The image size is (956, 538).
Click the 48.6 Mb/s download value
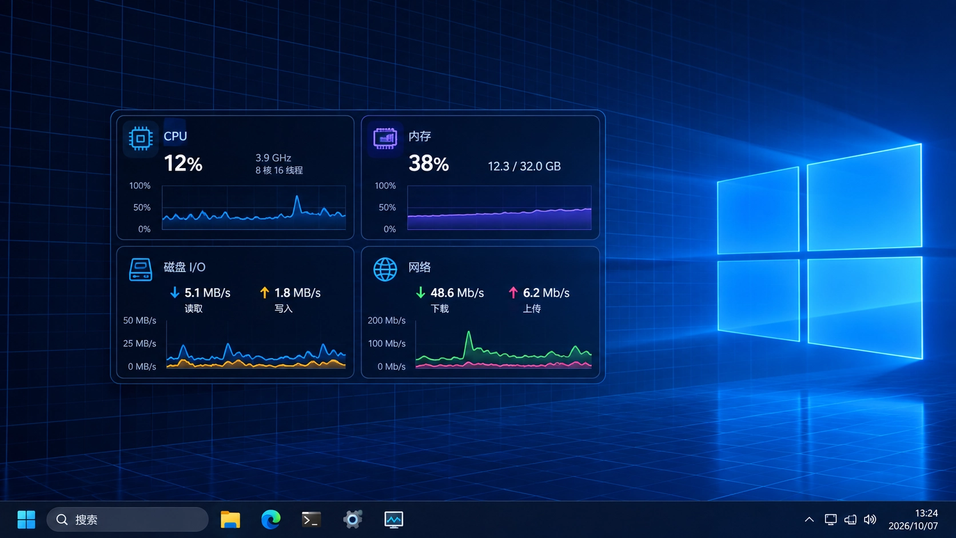(x=457, y=293)
